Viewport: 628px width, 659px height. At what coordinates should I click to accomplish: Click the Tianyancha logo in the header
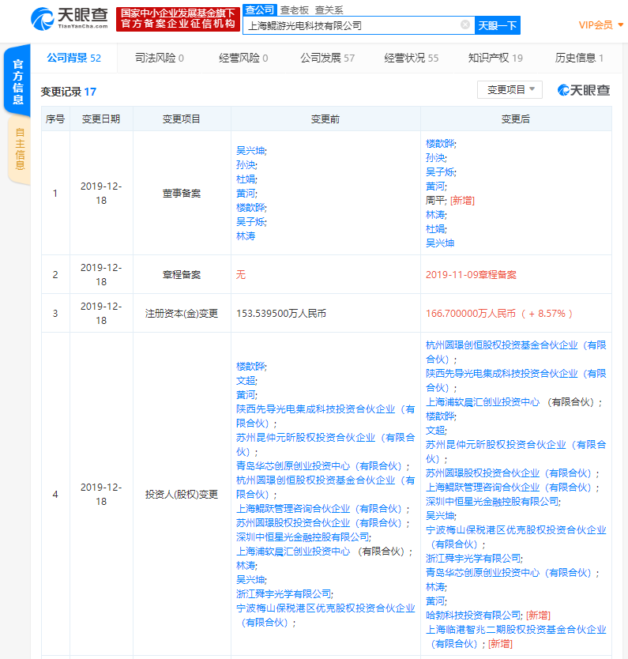tap(69, 19)
